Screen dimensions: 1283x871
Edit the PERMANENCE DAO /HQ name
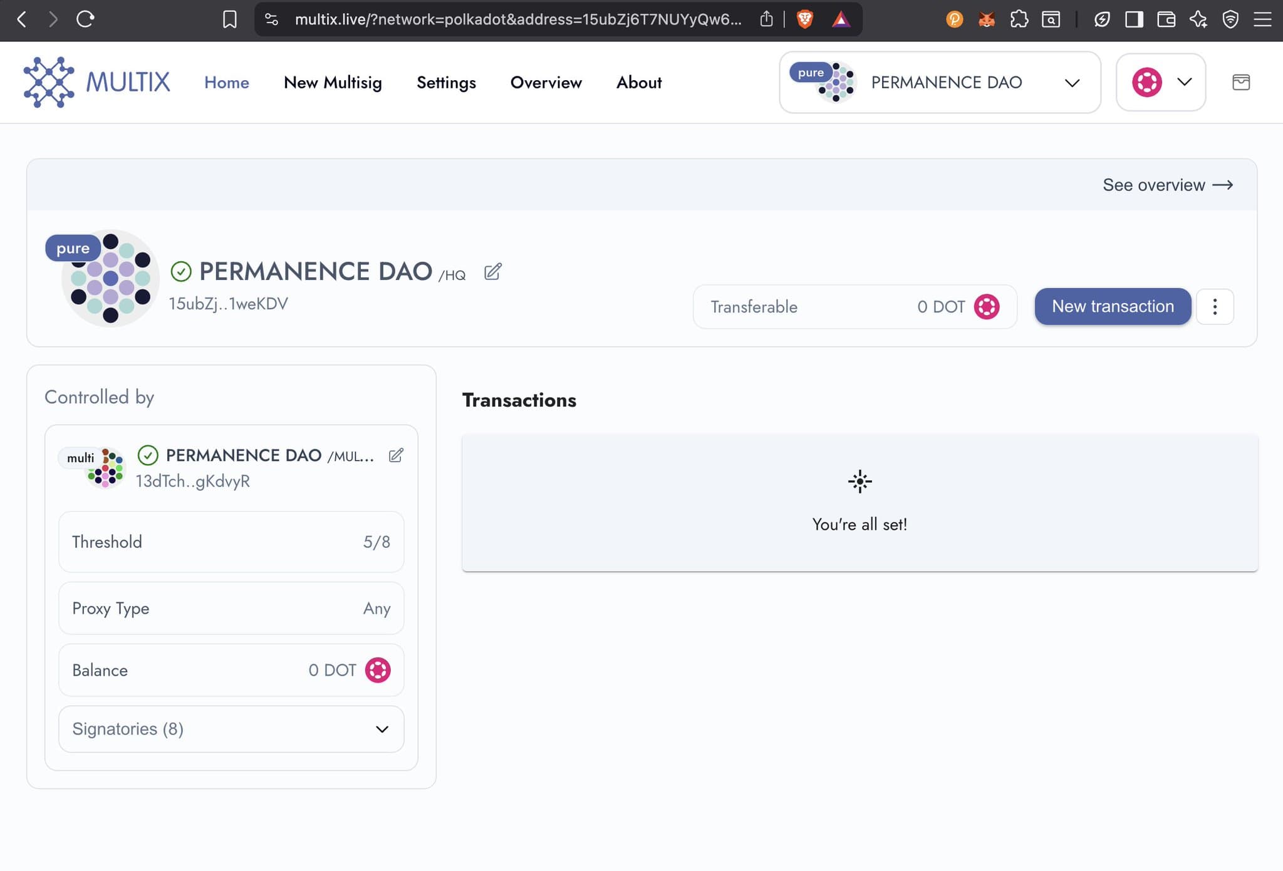point(493,272)
